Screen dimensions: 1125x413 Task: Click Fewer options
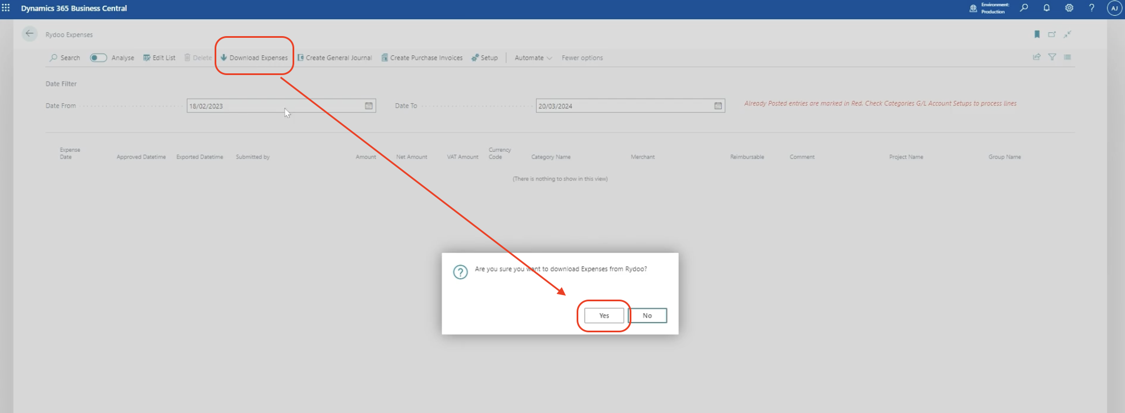point(582,58)
